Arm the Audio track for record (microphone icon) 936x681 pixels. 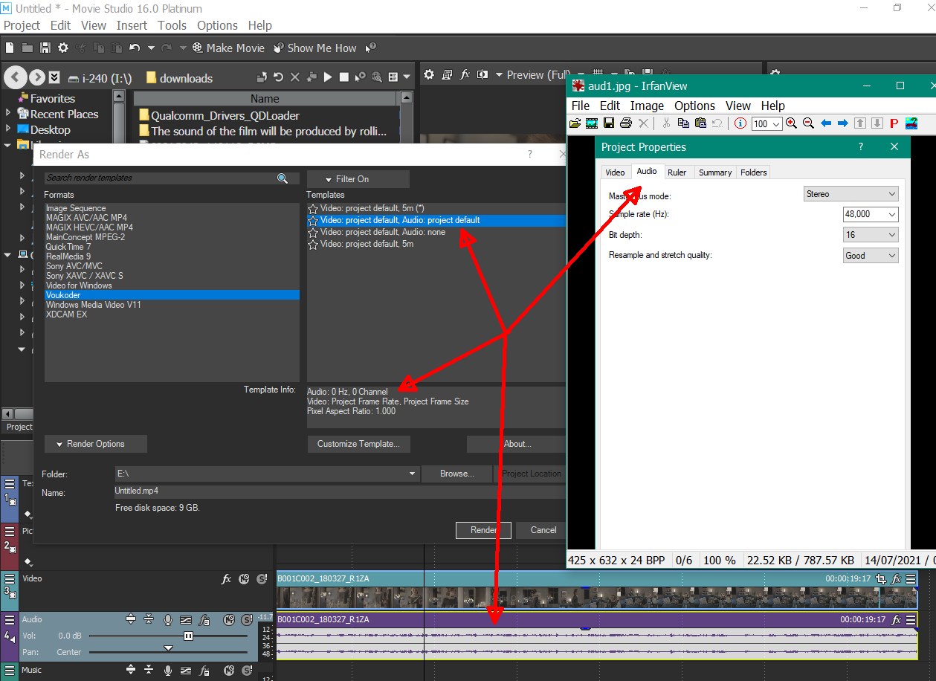[x=168, y=620]
